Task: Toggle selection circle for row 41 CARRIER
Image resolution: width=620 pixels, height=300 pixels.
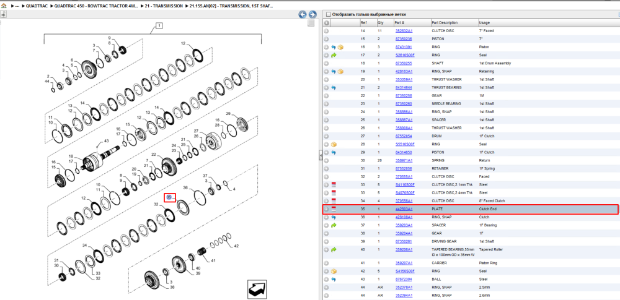Action: [326, 263]
